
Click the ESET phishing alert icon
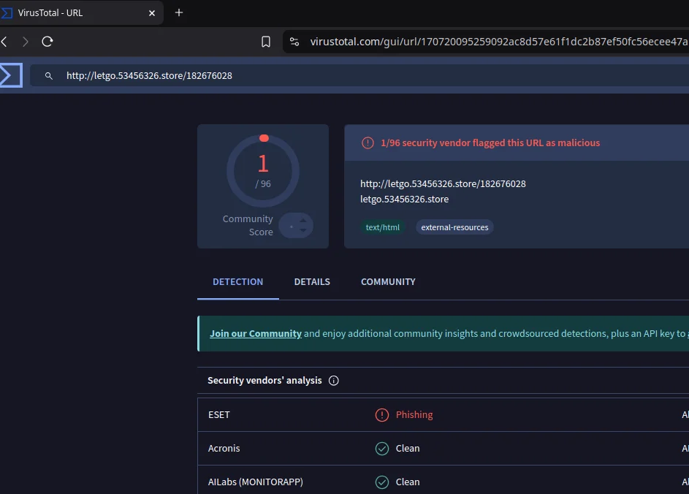382,415
